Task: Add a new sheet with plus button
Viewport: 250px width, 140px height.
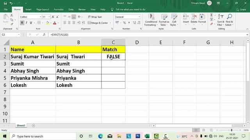Action: click(x=33, y=126)
